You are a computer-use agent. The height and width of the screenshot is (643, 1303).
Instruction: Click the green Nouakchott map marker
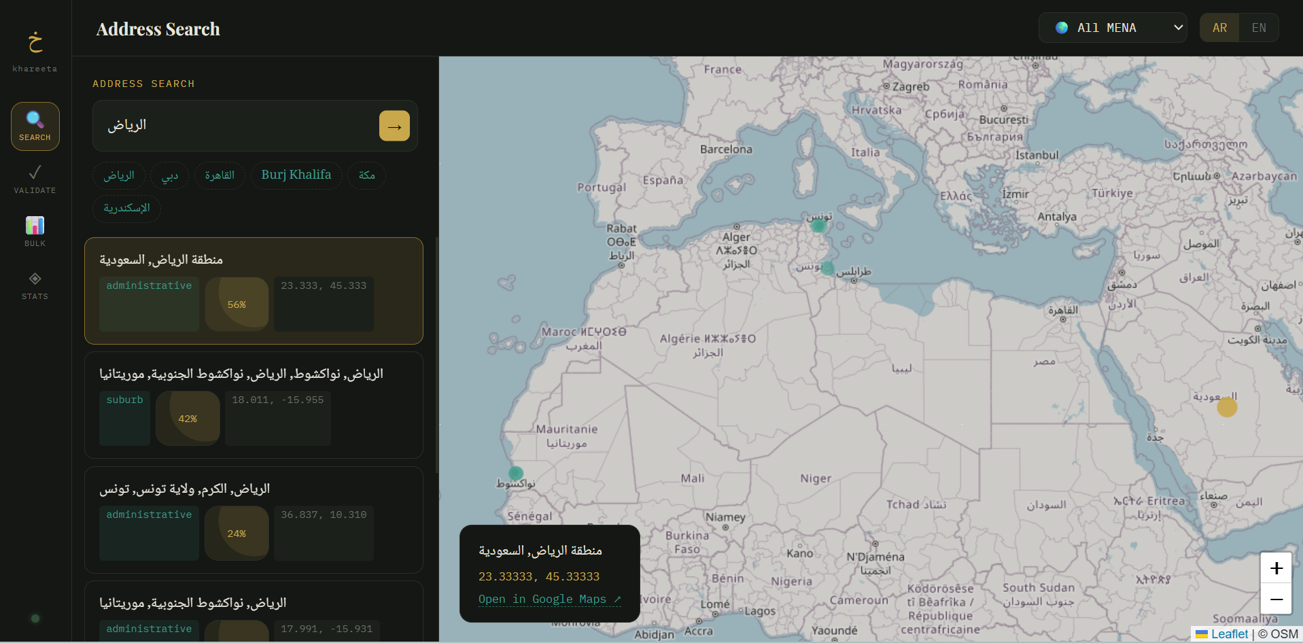[516, 473]
